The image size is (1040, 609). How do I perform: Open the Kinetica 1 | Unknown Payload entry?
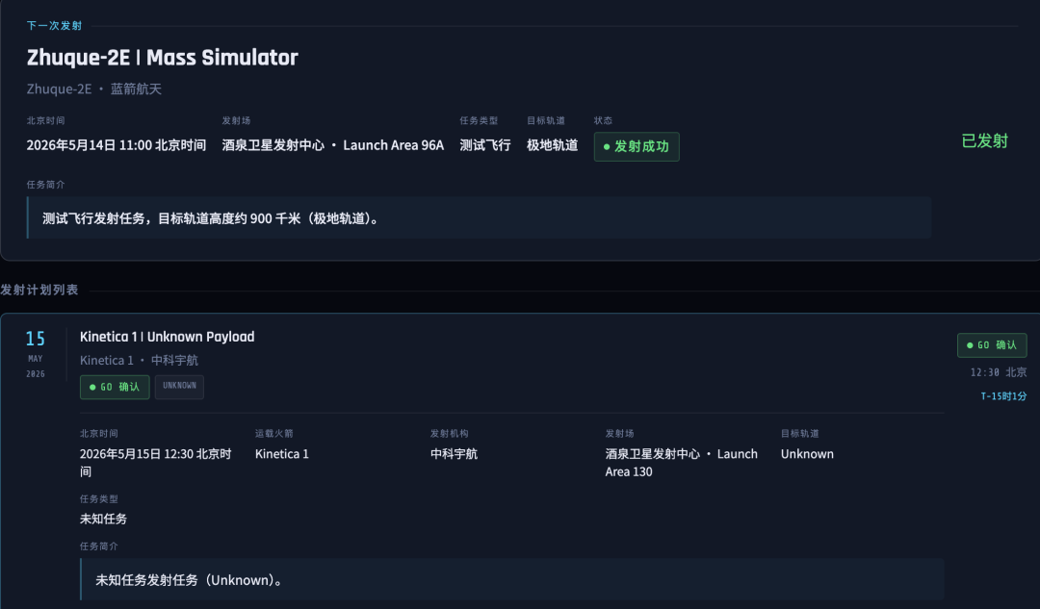tap(168, 337)
